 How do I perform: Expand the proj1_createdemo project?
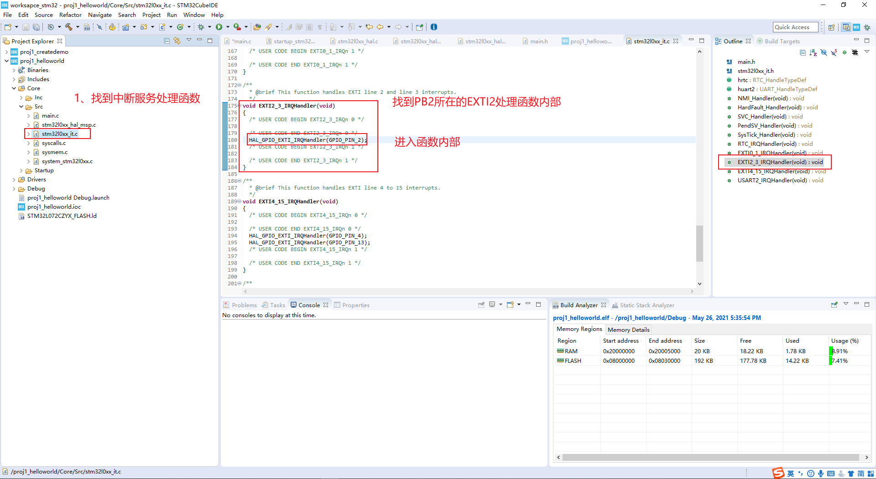6,52
